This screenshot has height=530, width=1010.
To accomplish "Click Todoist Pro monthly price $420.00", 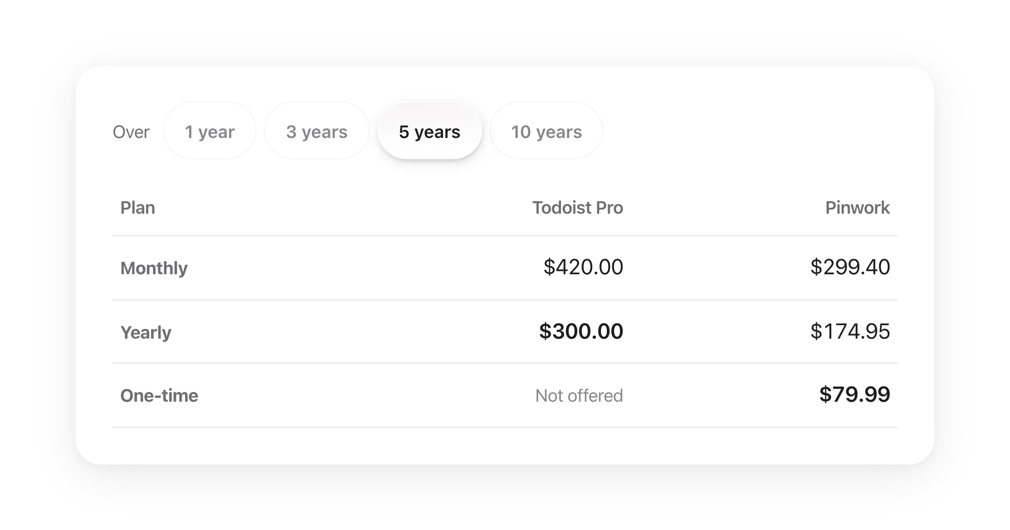I will click(x=583, y=267).
